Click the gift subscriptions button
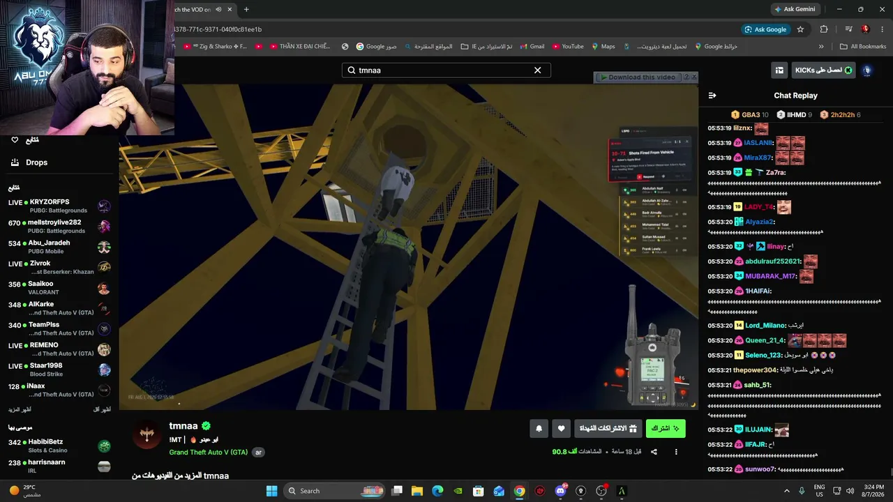This screenshot has height=502, width=893. click(608, 429)
